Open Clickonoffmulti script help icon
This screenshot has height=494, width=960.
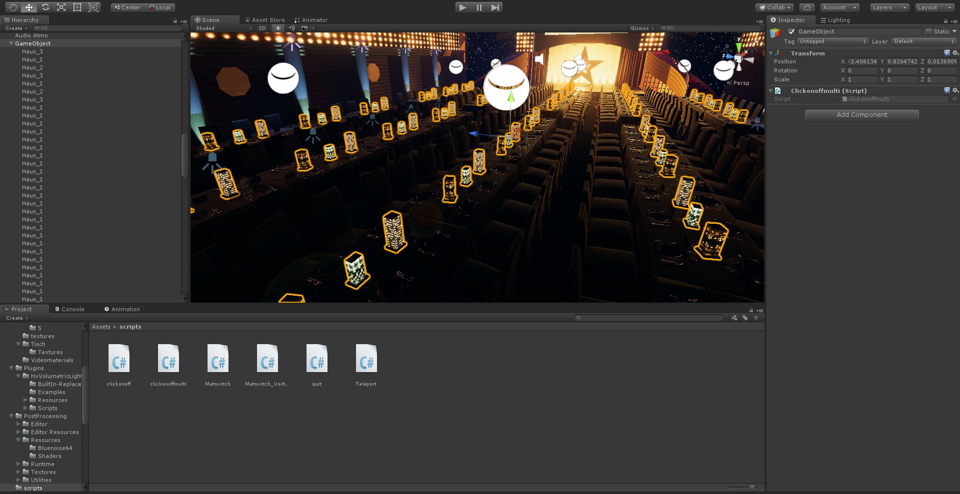coord(946,90)
